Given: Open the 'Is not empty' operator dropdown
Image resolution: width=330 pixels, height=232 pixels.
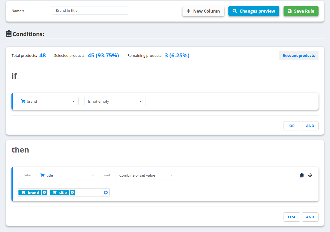Looking at the screenshot, I should click(x=115, y=101).
